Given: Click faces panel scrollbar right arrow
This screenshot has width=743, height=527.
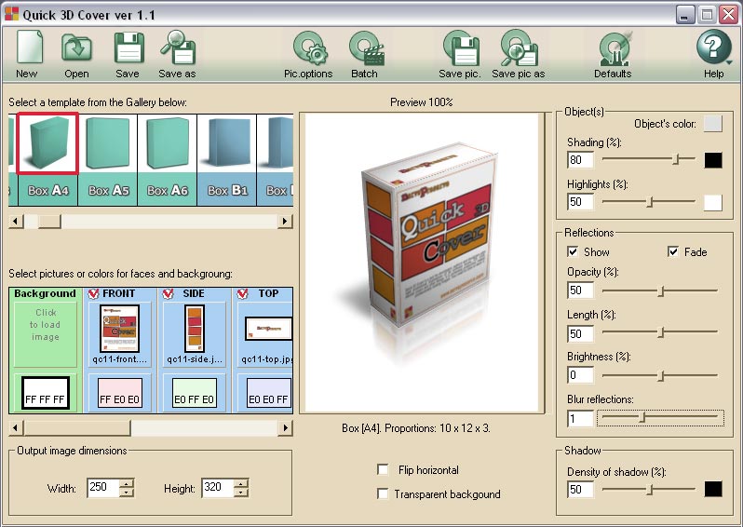Looking at the screenshot, I should pos(285,428).
